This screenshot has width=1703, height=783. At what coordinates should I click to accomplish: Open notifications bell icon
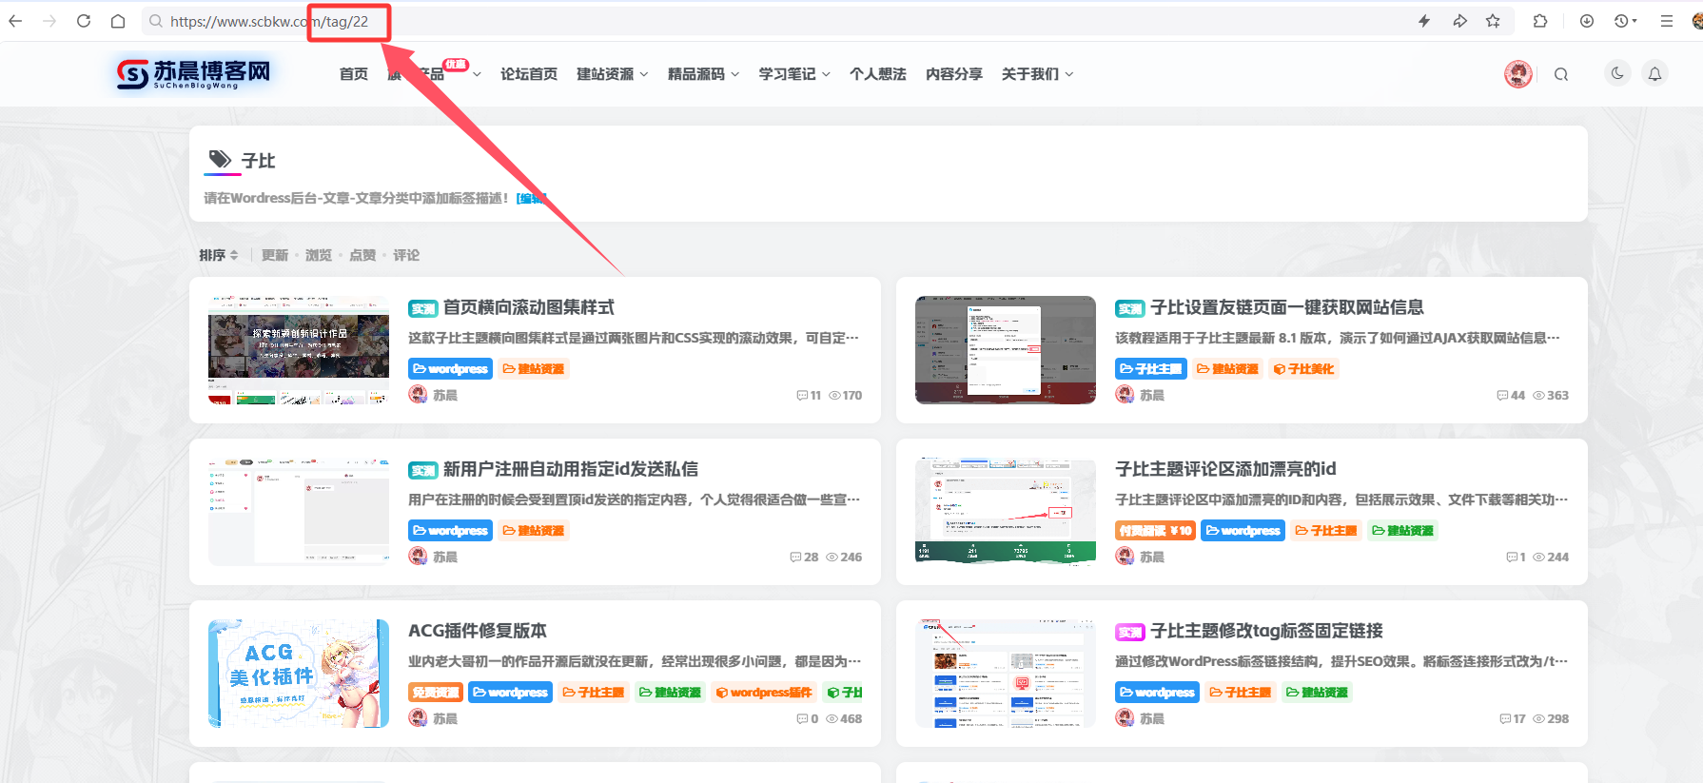coord(1655,73)
